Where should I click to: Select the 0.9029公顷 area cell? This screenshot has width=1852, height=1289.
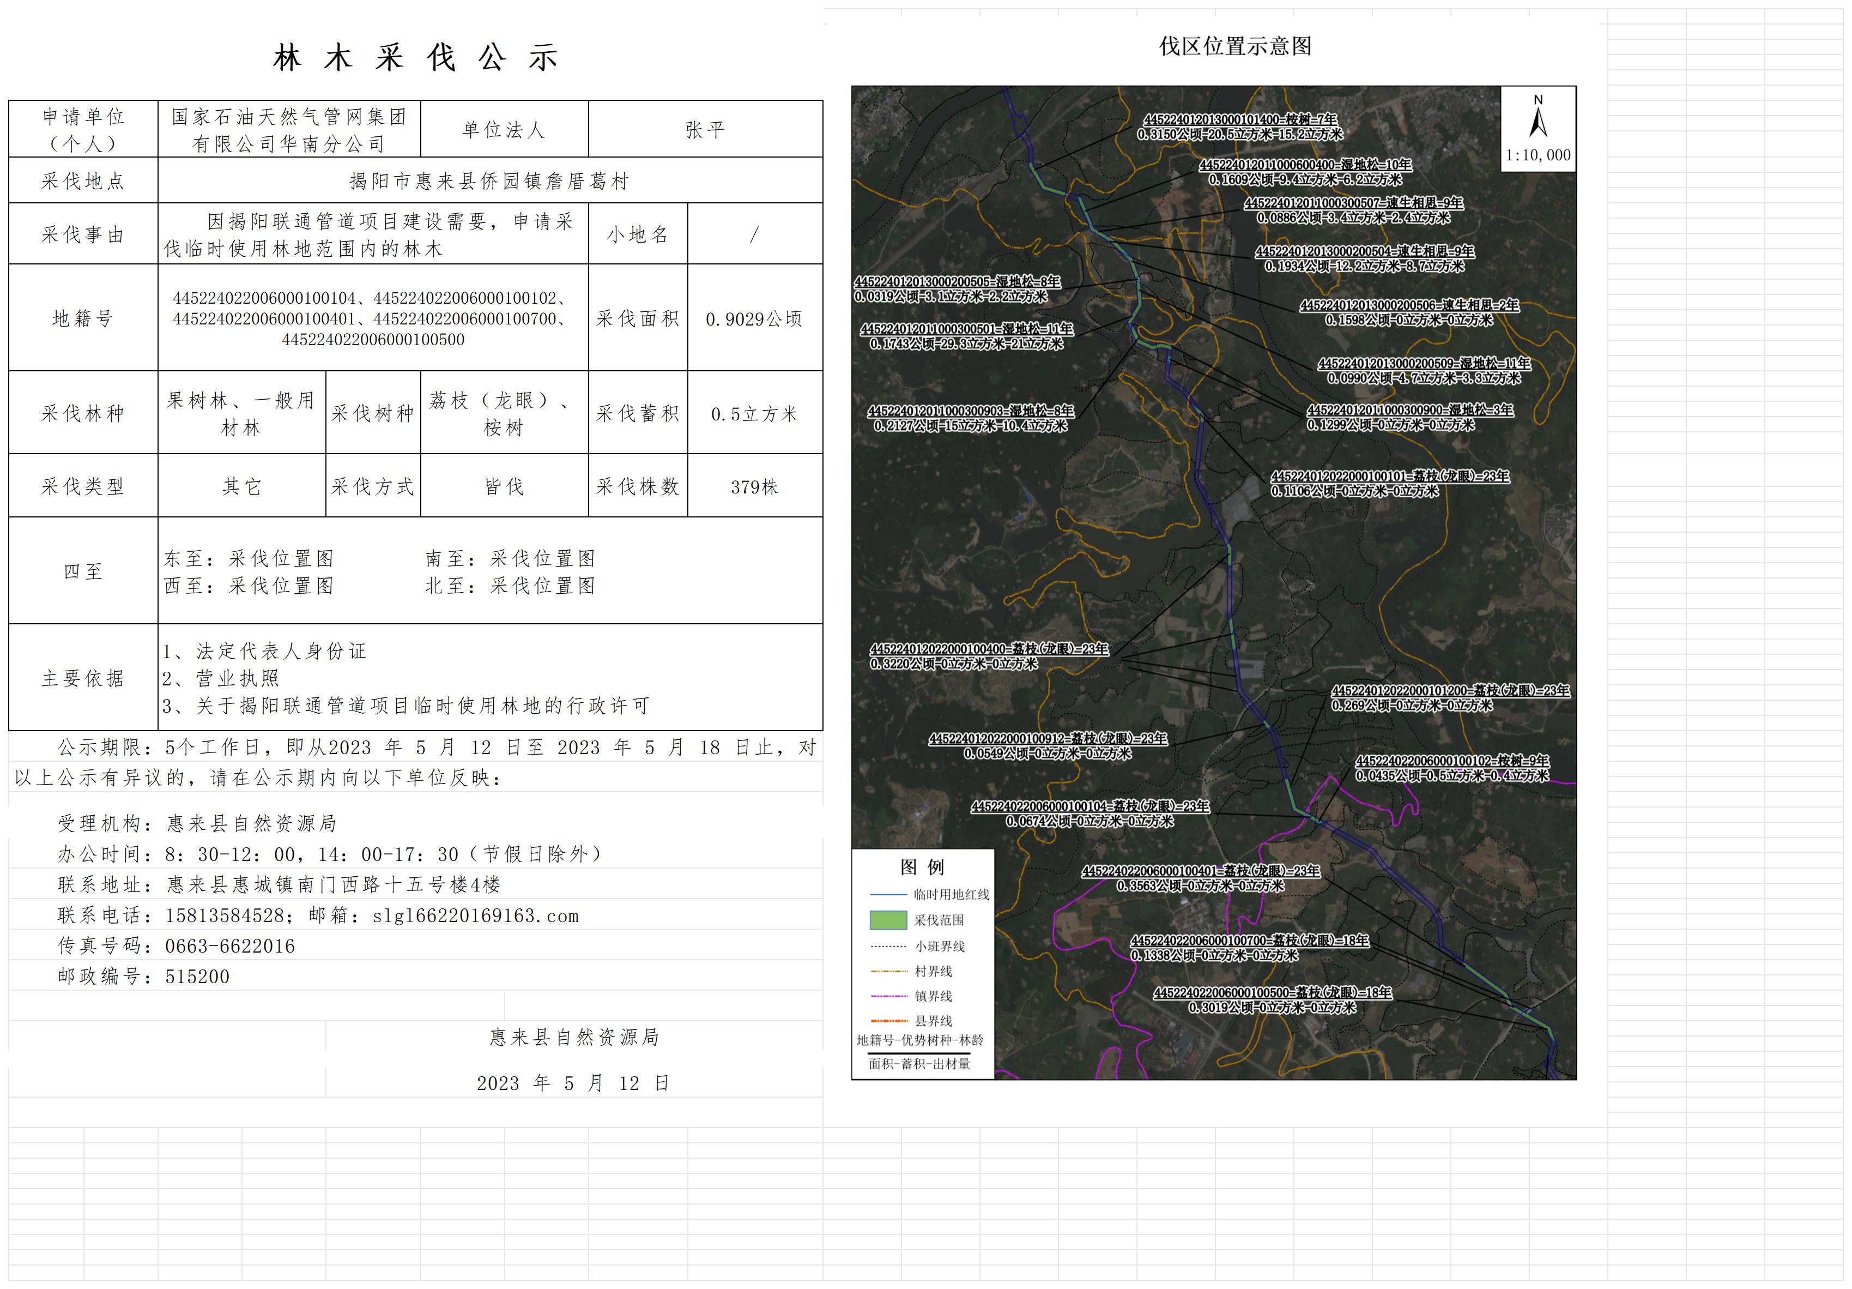[x=754, y=319]
